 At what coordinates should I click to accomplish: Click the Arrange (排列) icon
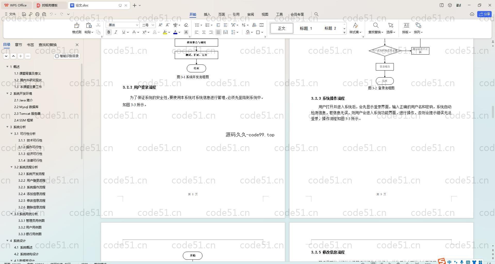tap(418, 25)
